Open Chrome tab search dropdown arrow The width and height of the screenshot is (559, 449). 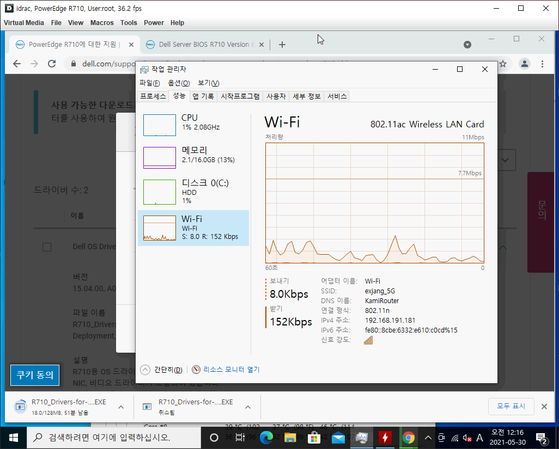(467, 45)
